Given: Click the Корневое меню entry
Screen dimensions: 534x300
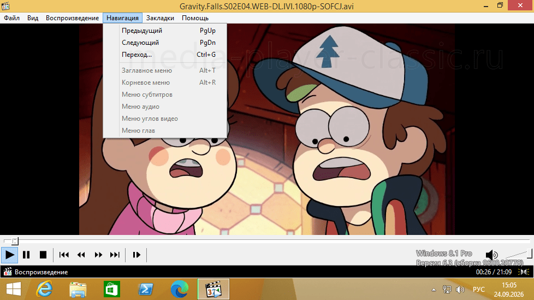Looking at the screenshot, I should click(x=165, y=83).
